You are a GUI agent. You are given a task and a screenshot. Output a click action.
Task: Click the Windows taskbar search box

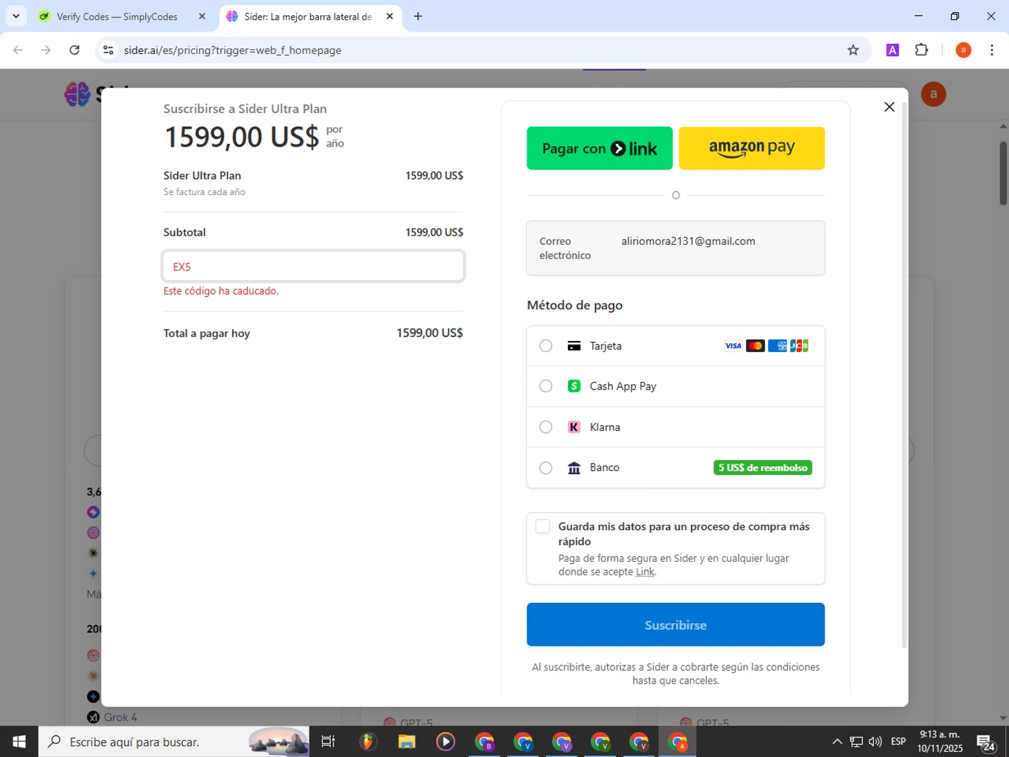point(174,742)
